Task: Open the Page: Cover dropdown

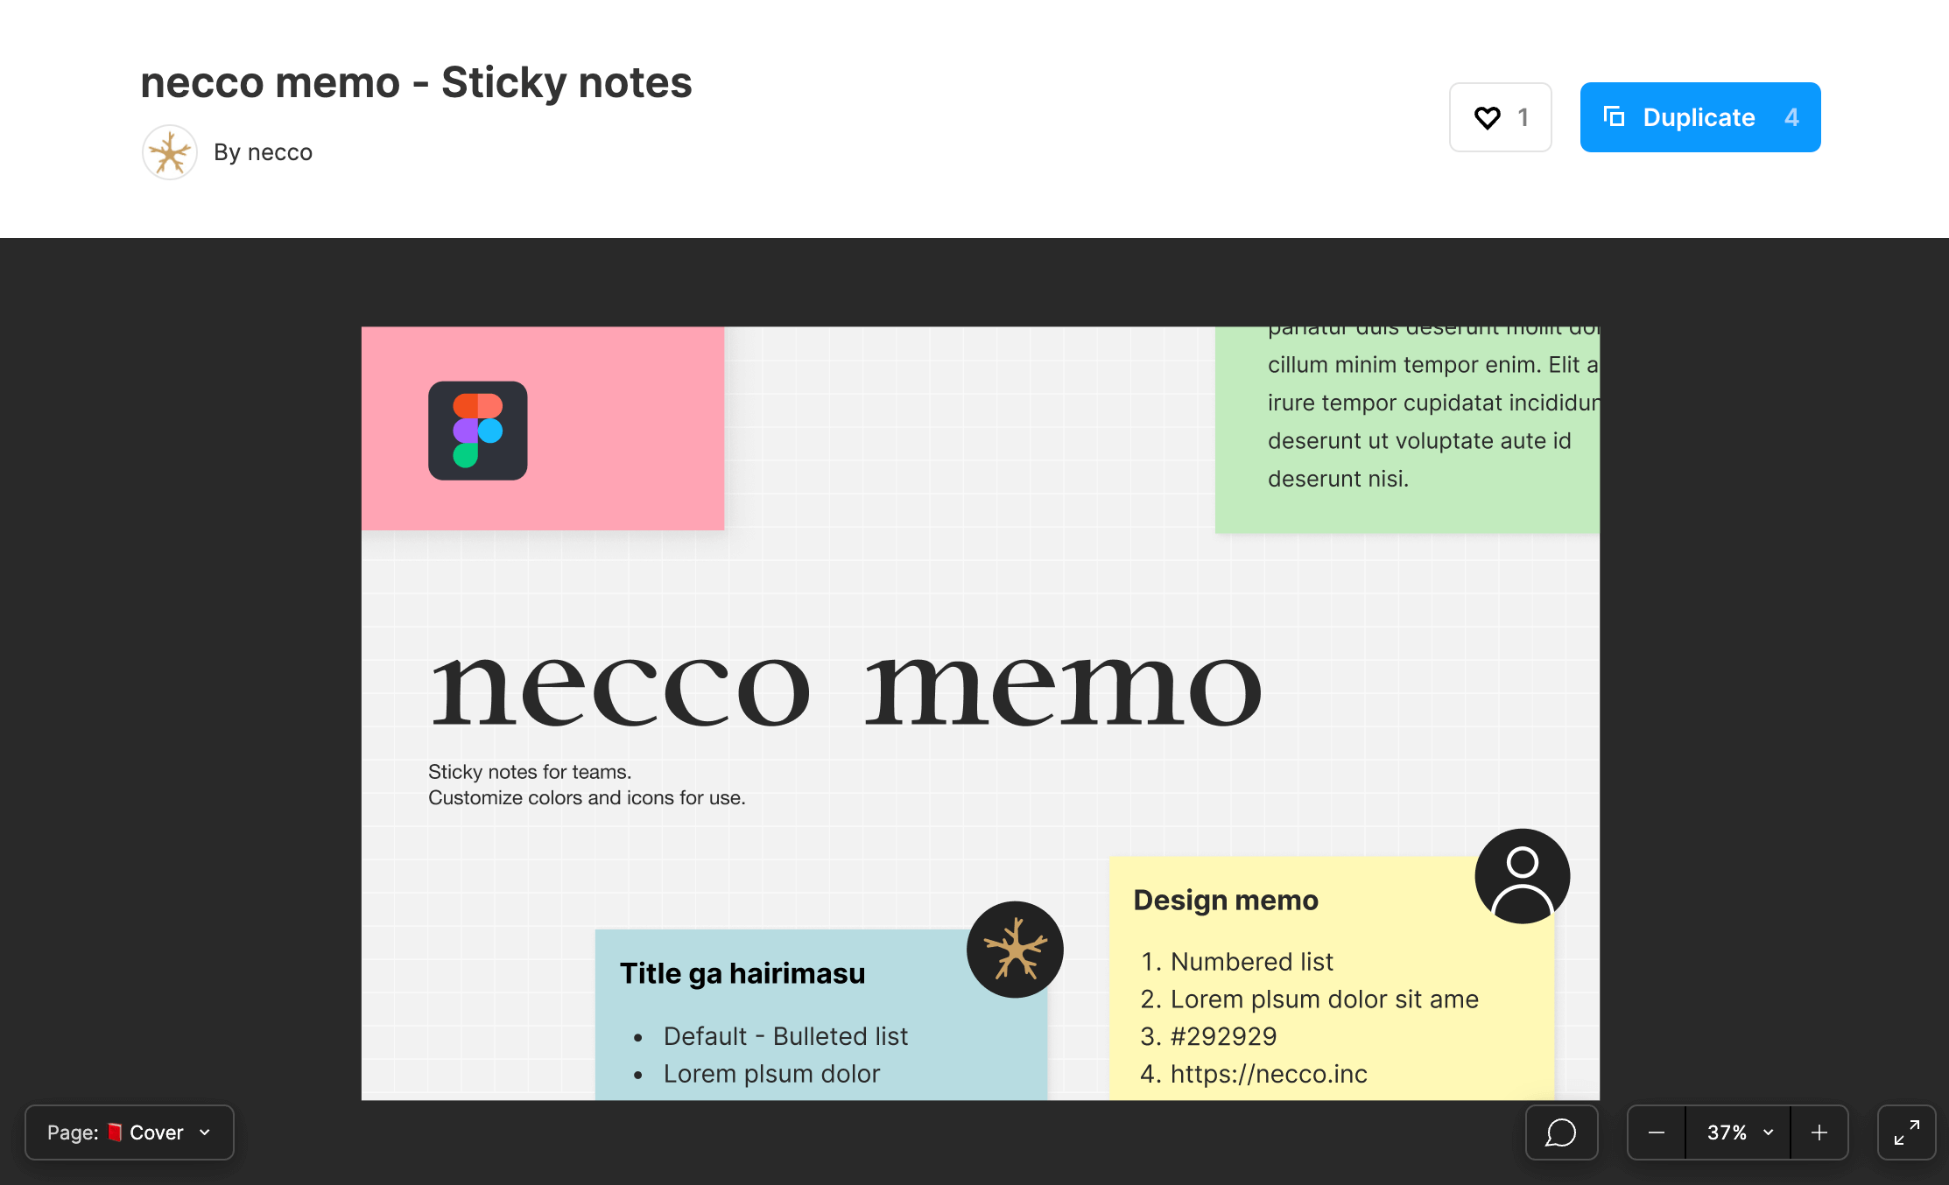Action: 130,1132
